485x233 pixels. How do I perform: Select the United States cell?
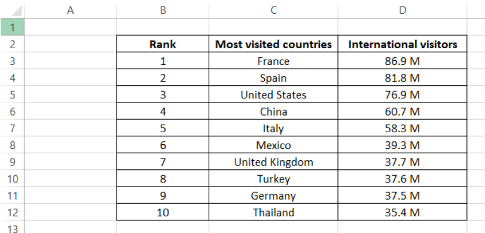pos(273,94)
